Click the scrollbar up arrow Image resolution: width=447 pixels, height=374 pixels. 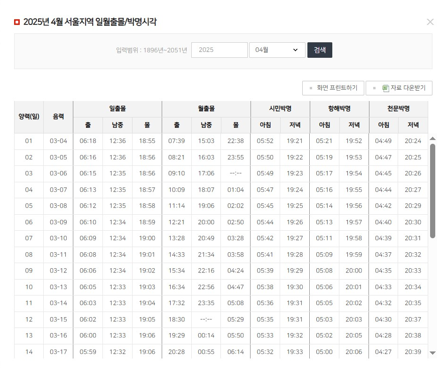pos(433,138)
